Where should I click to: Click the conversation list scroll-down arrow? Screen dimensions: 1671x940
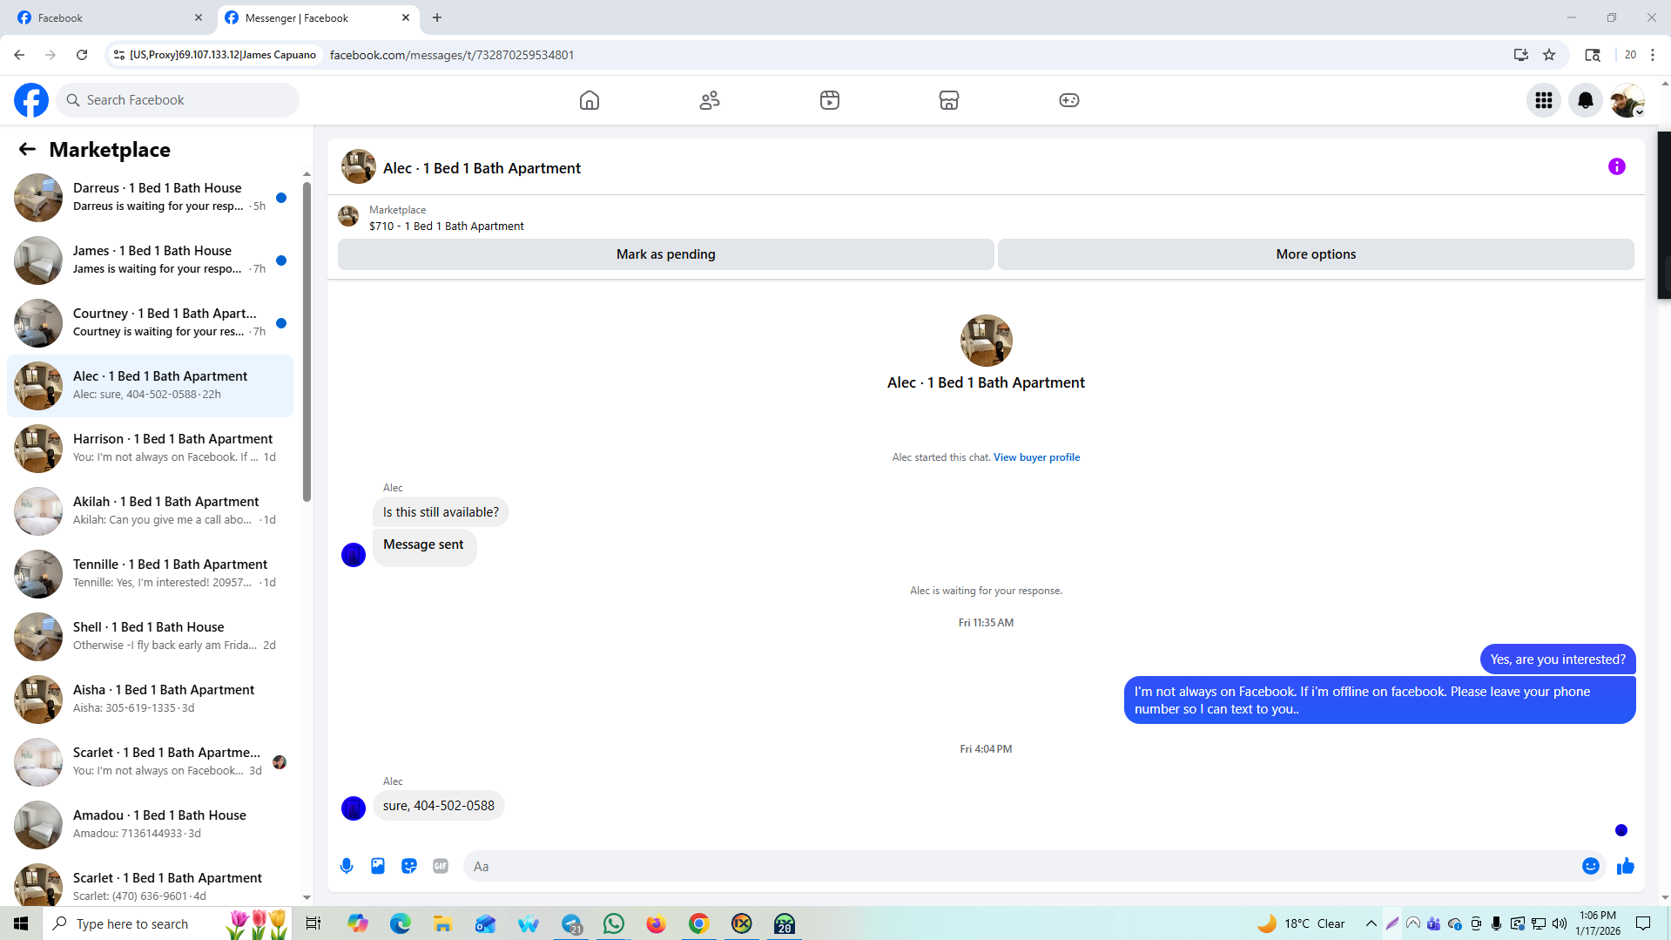[x=307, y=897]
